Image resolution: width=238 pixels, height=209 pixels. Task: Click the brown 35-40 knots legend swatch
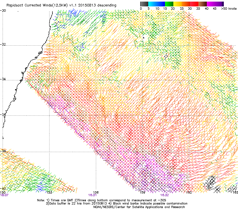(x=203, y=4)
